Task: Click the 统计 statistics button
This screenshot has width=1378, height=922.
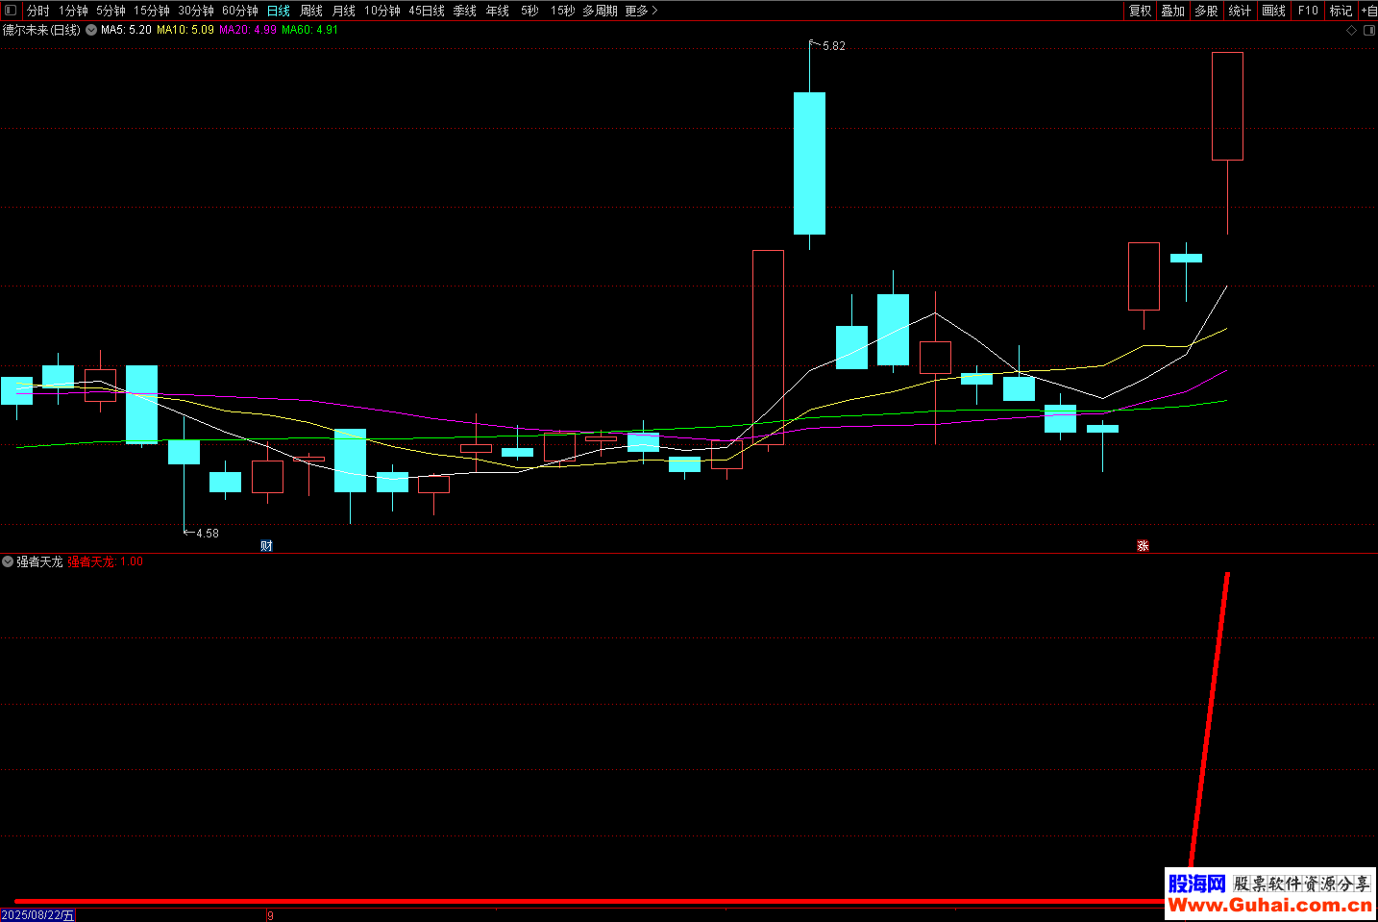Action: click(x=1240, y=11)
